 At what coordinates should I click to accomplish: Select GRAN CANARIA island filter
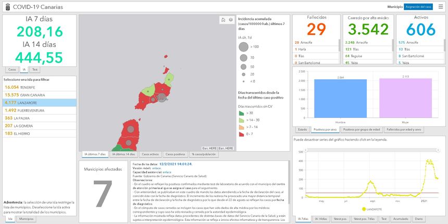point(24,95)
